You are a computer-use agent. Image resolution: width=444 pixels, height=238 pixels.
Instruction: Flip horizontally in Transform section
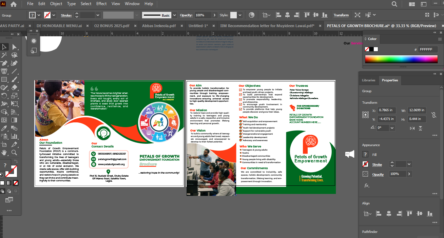click(412, 128)
